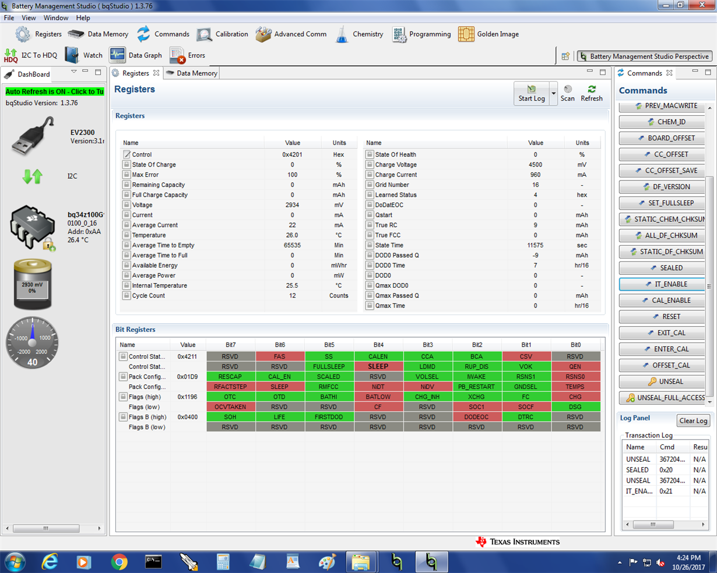717x573 pixels.
Task: Toggle lock for Cycle Count register
Action: pos(126,296)
